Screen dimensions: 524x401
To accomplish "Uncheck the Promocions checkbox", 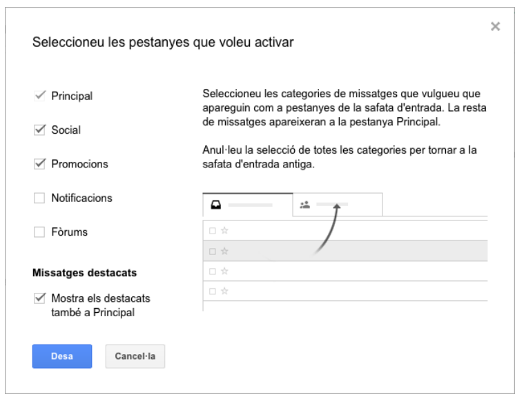I will (39, 164).
